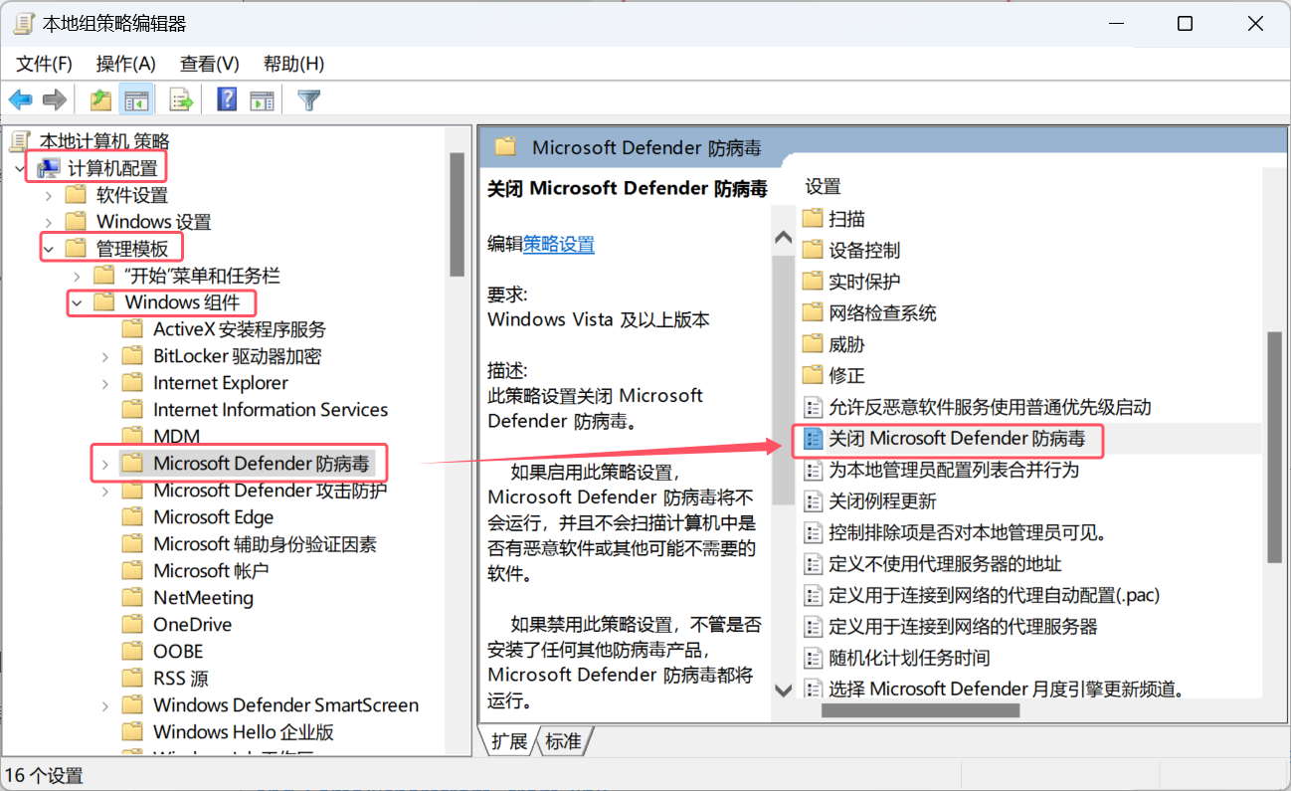1291x791 pixels.
Task: Select ActiveX 安装程序服务 in tree
Action: click(x=240, y=329)
